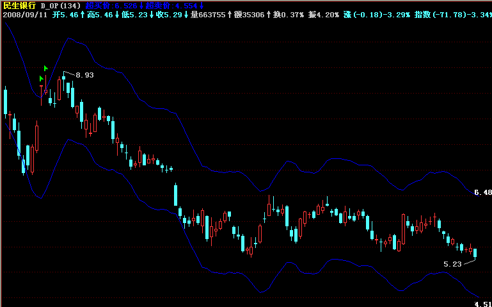The height and width of the screenshot is (307, 492).
Task: Click the open price 开5.46
Action: coord(65,15)
